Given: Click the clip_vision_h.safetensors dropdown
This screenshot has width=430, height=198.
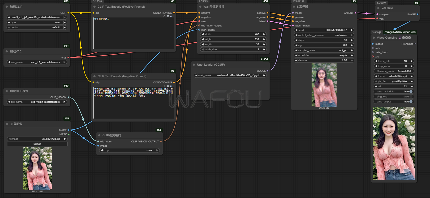Looking at the screenshot, I should pos(37,102).
